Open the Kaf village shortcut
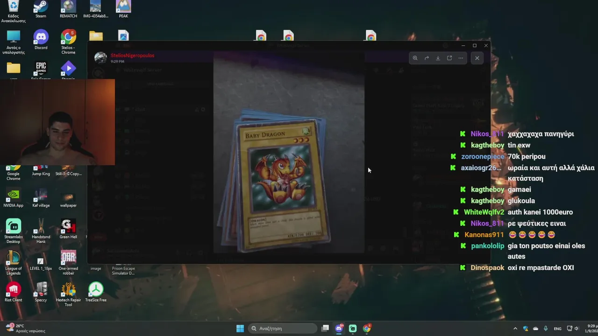The height and width of the screenshot is (336, 598). coord(41,198)
